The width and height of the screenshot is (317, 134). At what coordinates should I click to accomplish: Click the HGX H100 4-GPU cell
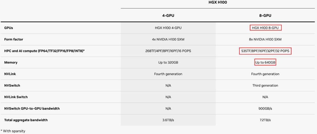click(x=168, y=28)
